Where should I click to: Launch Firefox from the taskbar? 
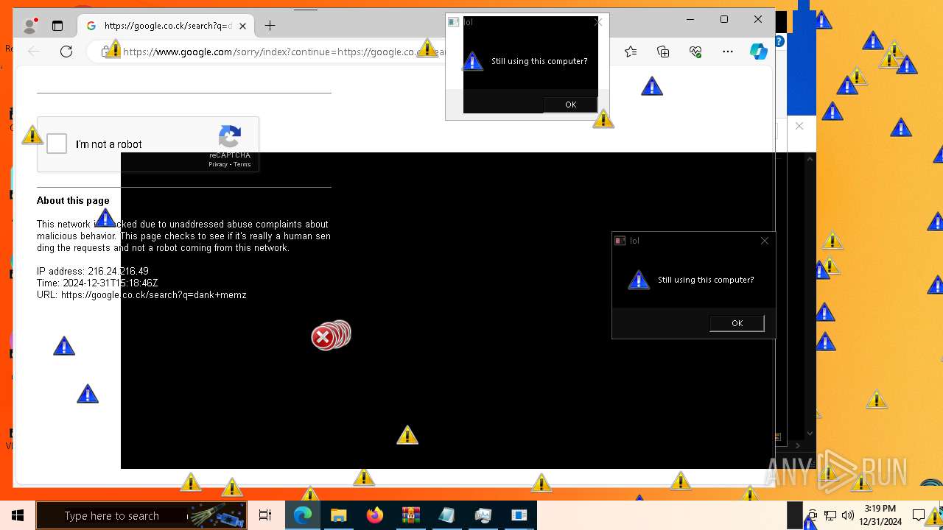pos(374,515)
